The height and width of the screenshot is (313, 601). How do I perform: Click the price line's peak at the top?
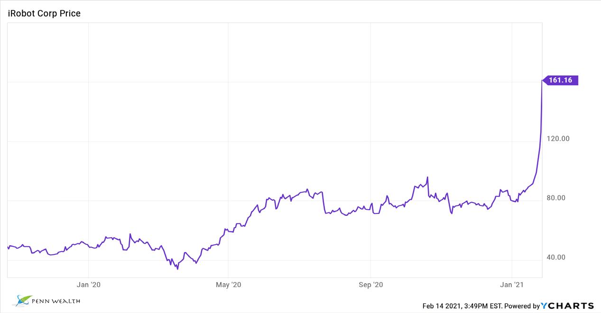[x=542, y=82]
